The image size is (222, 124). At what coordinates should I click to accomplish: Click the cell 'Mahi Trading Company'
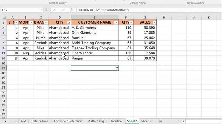coord(95,43)
